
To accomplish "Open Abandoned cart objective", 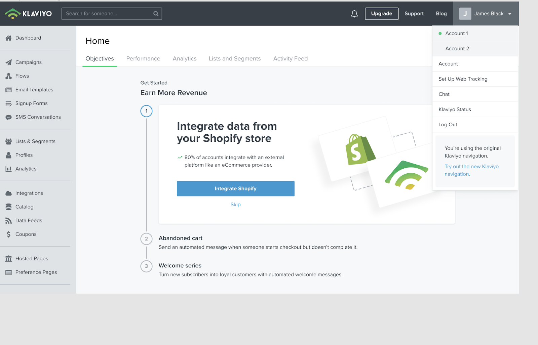I will point(181,238).
